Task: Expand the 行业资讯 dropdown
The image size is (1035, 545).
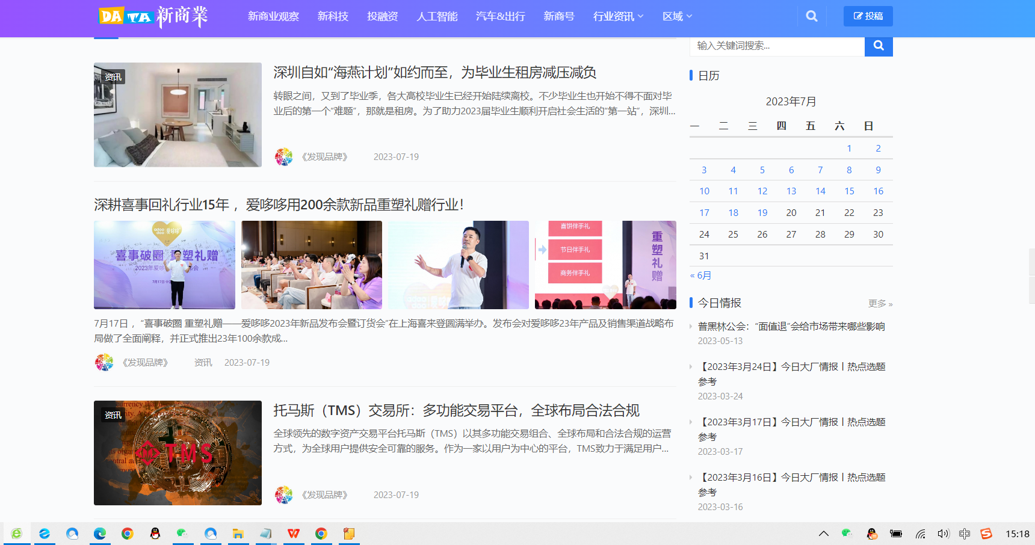Action: pyautogui.click(x=618, y=16)
